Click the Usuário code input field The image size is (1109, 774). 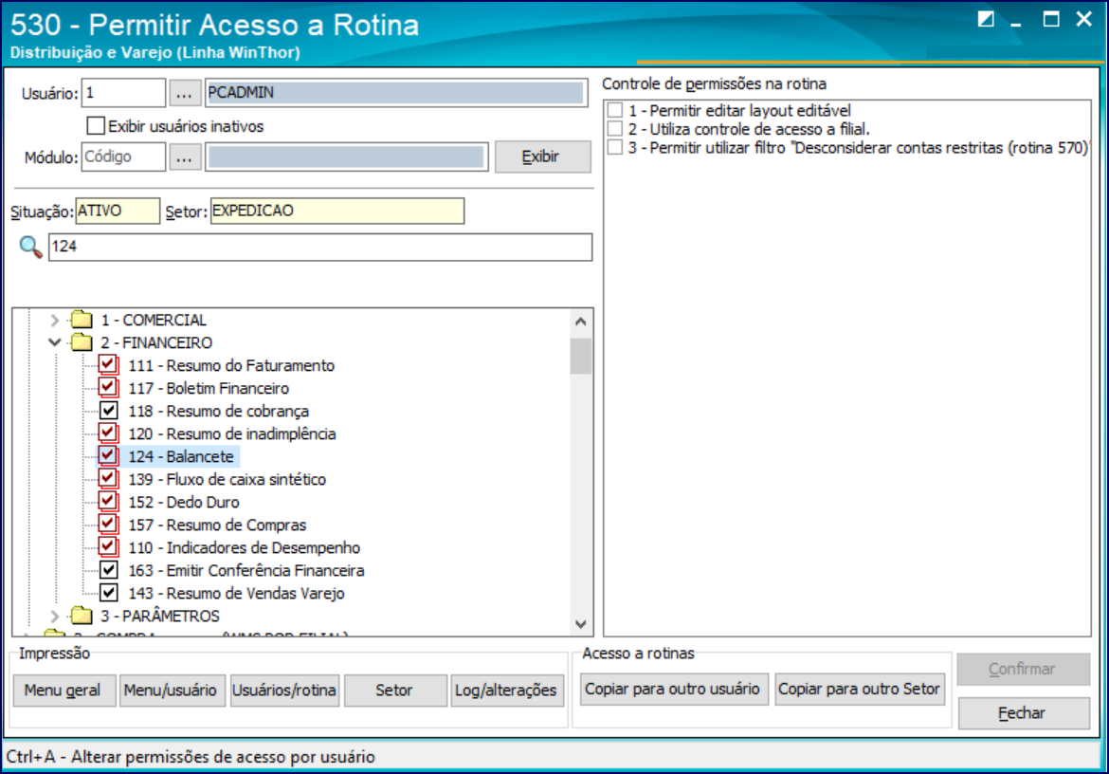tap(124, 93)
